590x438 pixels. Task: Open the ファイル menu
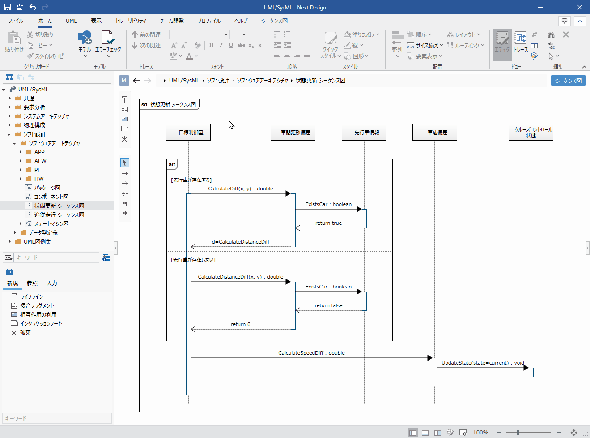(16, 21)
